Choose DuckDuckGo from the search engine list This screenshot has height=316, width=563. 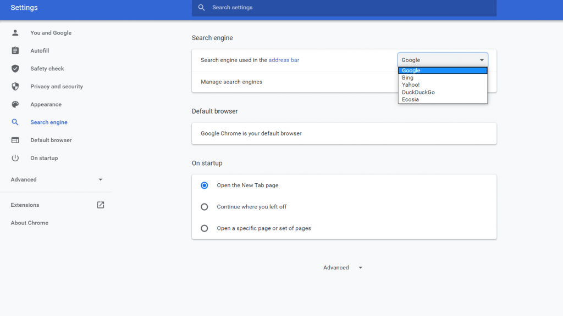click(x=418, y=92)
